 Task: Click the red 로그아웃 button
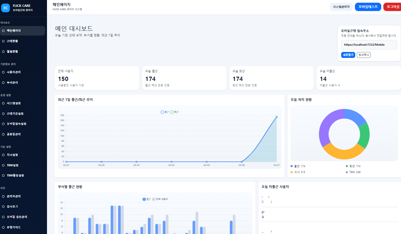[x=393, y=7]
